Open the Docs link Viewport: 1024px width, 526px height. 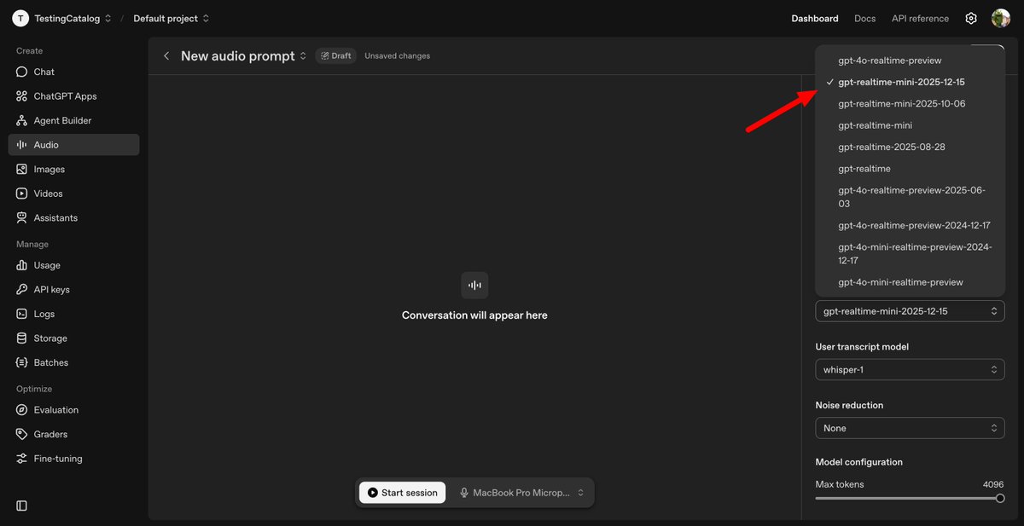pos(865,18)
